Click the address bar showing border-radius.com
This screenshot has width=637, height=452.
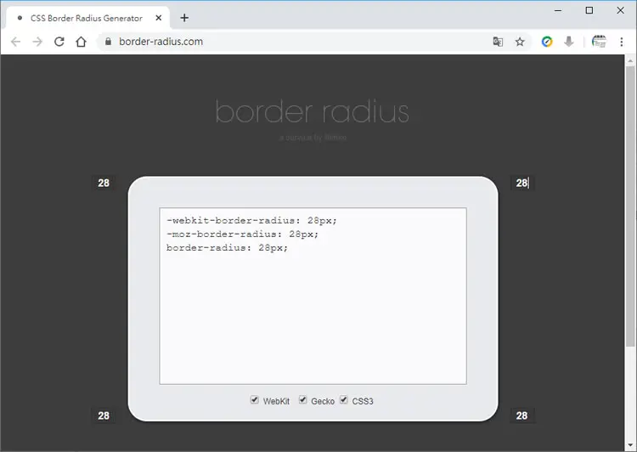click(x=292, y=42)
